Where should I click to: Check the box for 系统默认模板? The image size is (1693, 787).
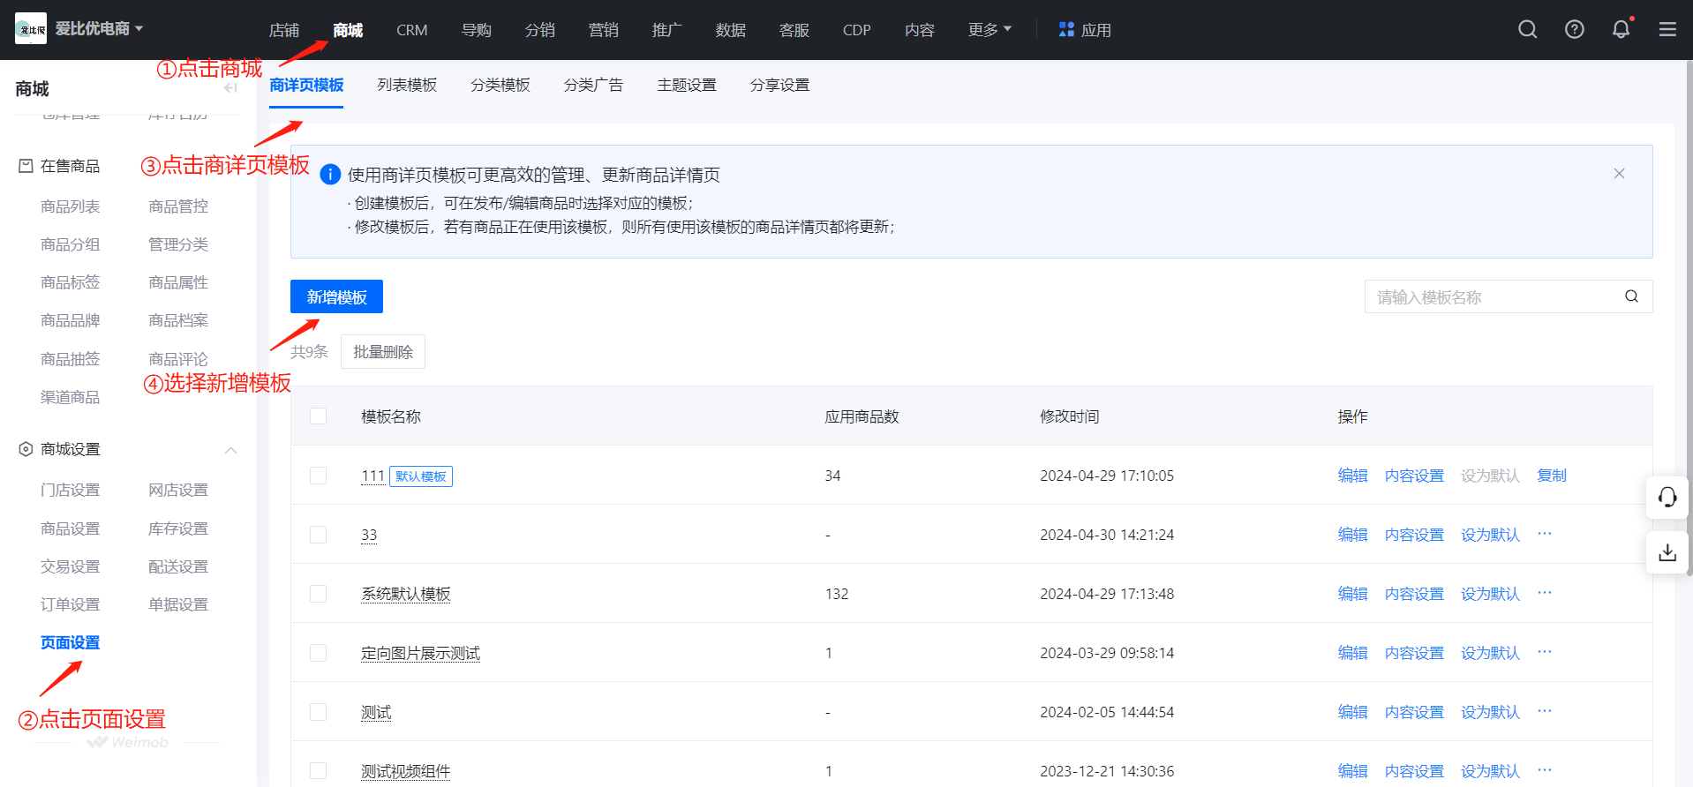point(319,594)
